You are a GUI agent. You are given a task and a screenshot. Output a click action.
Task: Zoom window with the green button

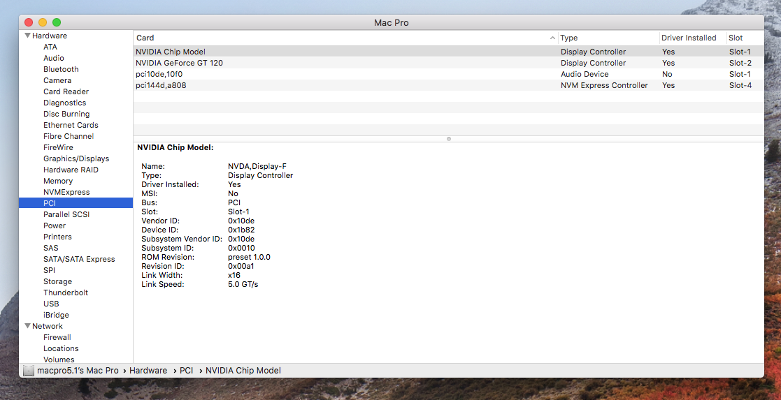(x=57, y=22)
